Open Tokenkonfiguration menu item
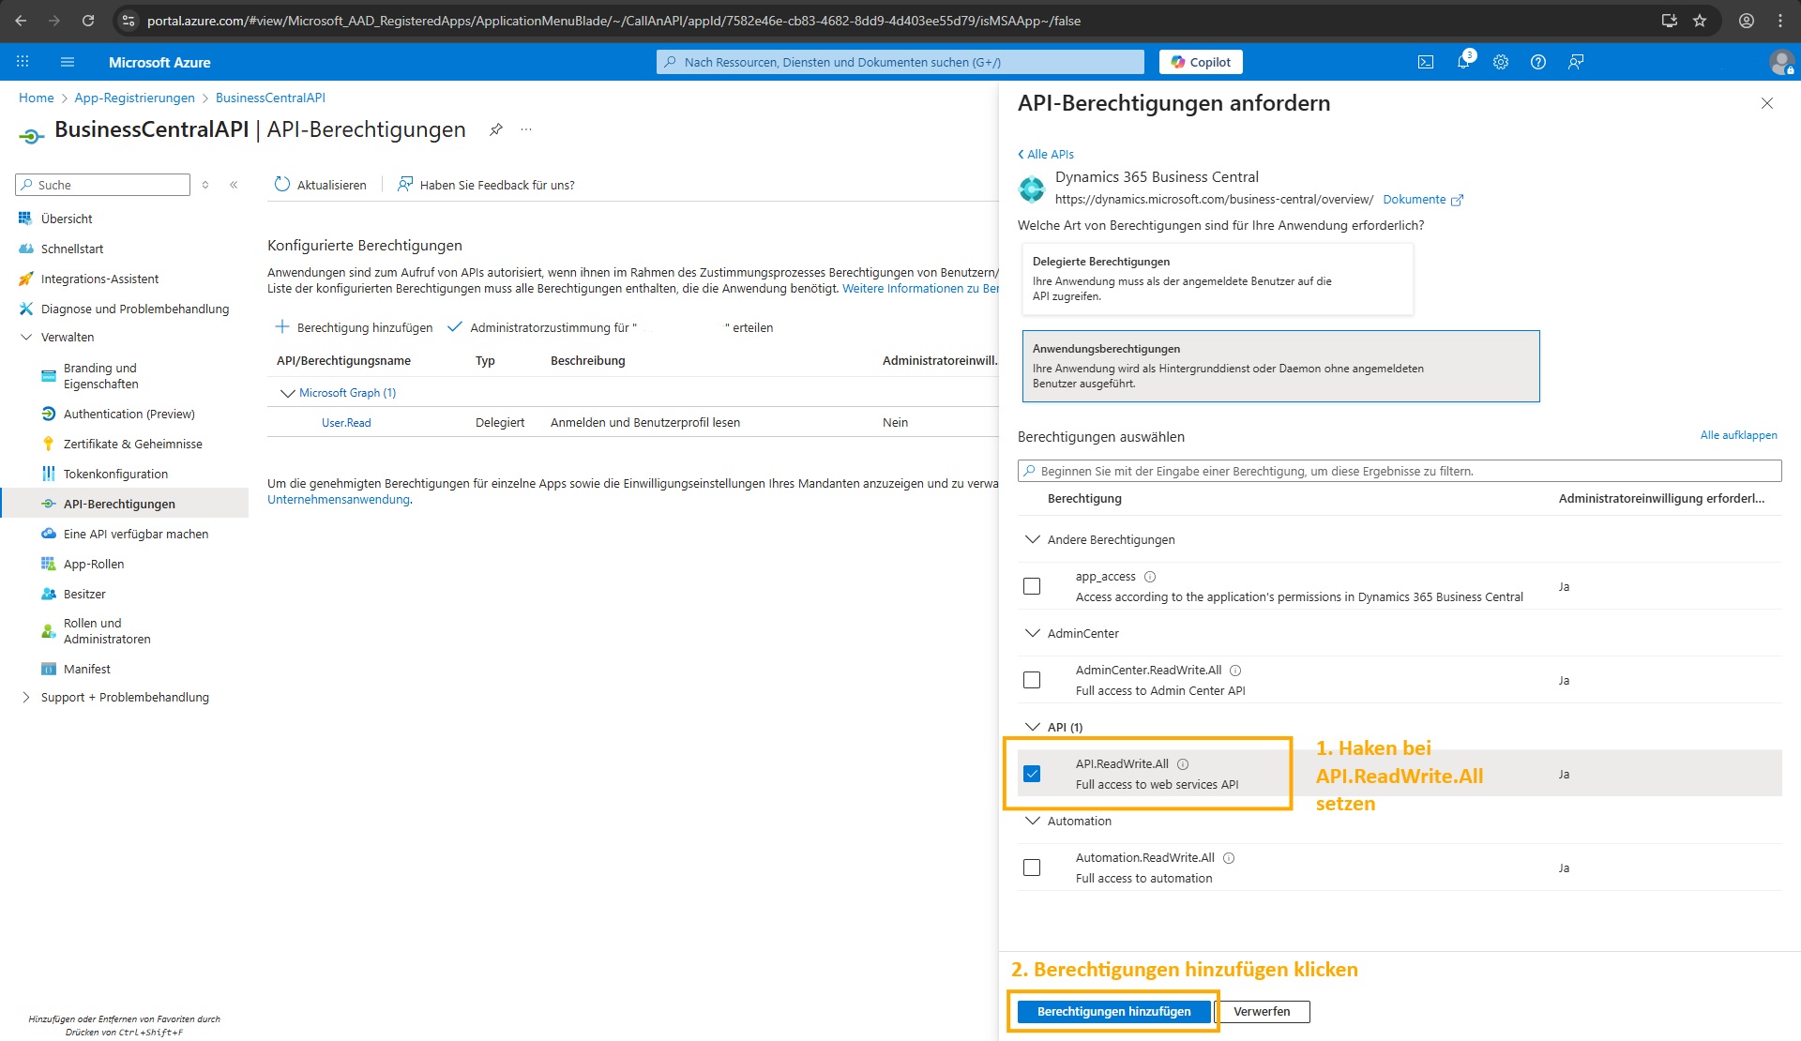This screenshot has height=1041, width=1801. point(115,474)
